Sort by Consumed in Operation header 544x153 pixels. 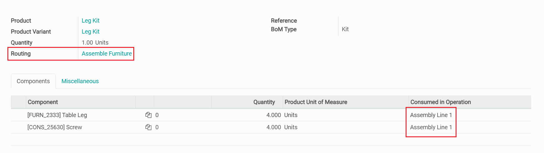coord(440,102)
